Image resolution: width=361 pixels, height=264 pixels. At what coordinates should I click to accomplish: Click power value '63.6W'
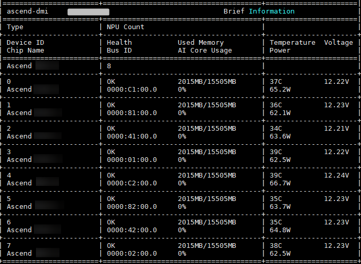[x=280, y=136]
